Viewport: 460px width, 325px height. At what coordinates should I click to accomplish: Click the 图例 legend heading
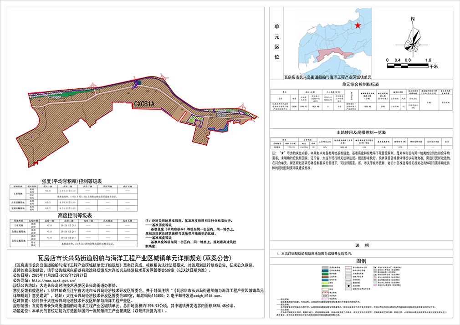click(361, 261)
